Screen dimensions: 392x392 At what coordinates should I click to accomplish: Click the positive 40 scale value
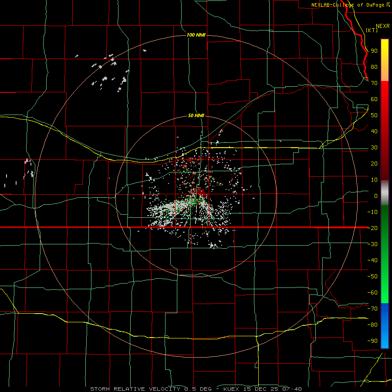tap(374, 132)
